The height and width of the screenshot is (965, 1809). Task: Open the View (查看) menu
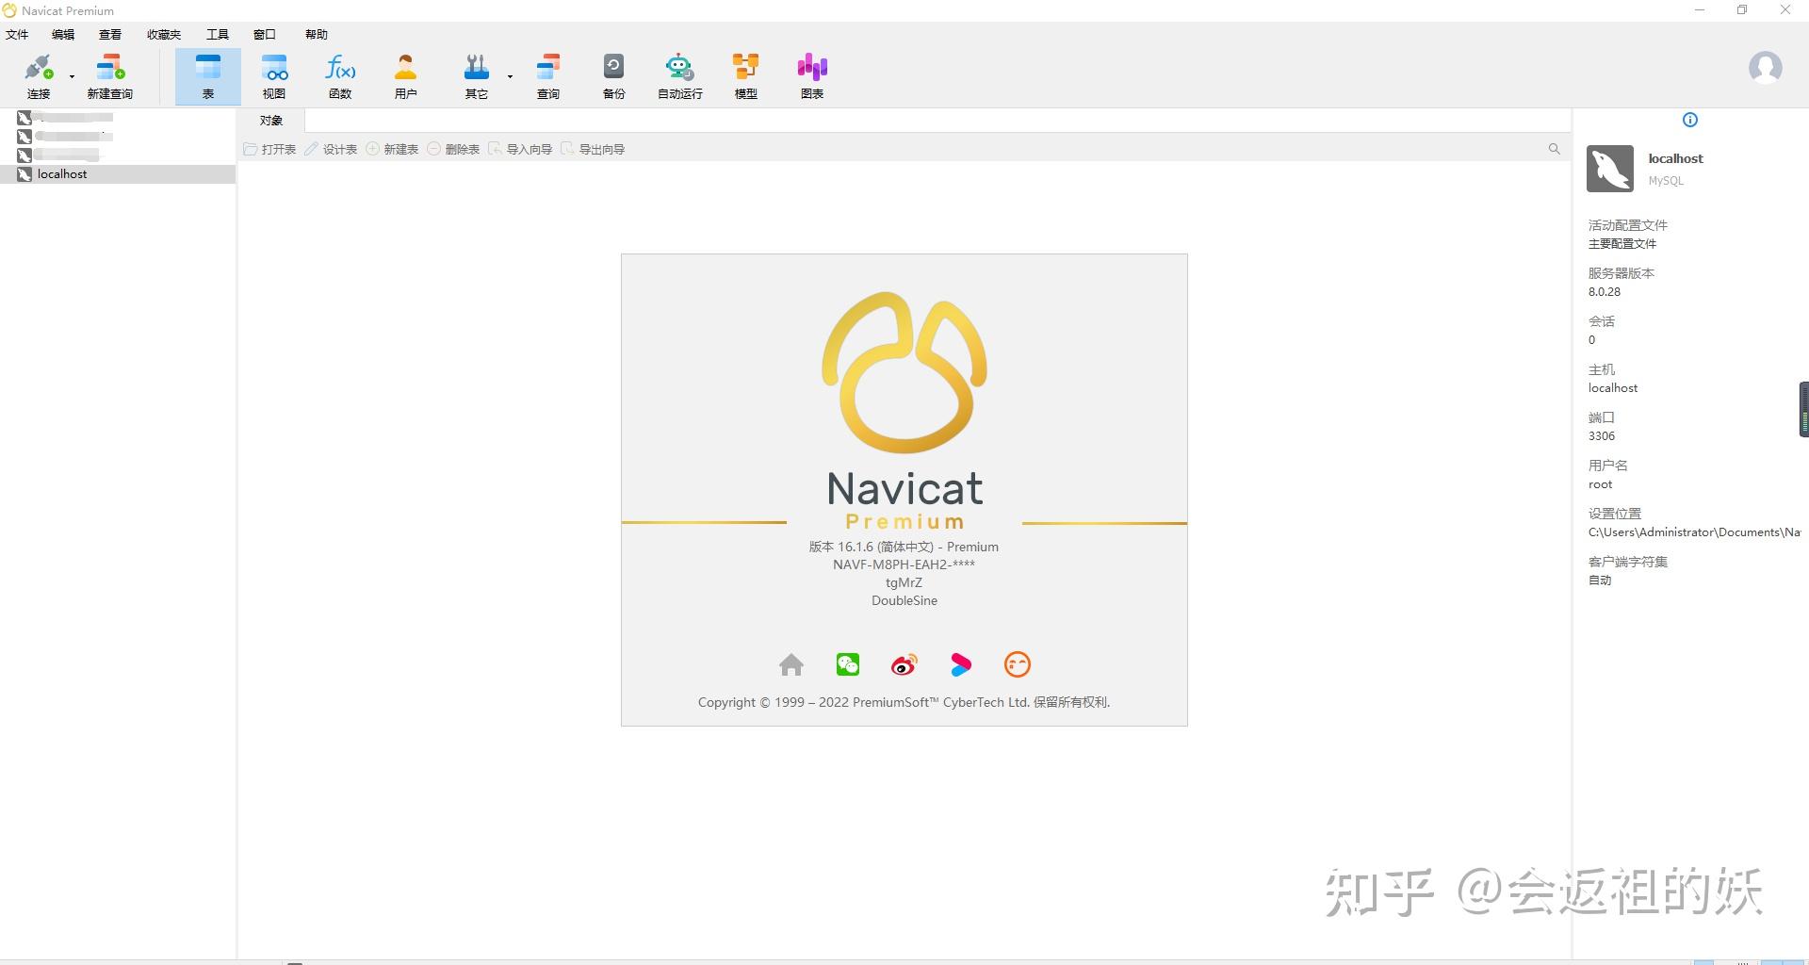pyautogui.click(x=110, y=34)
